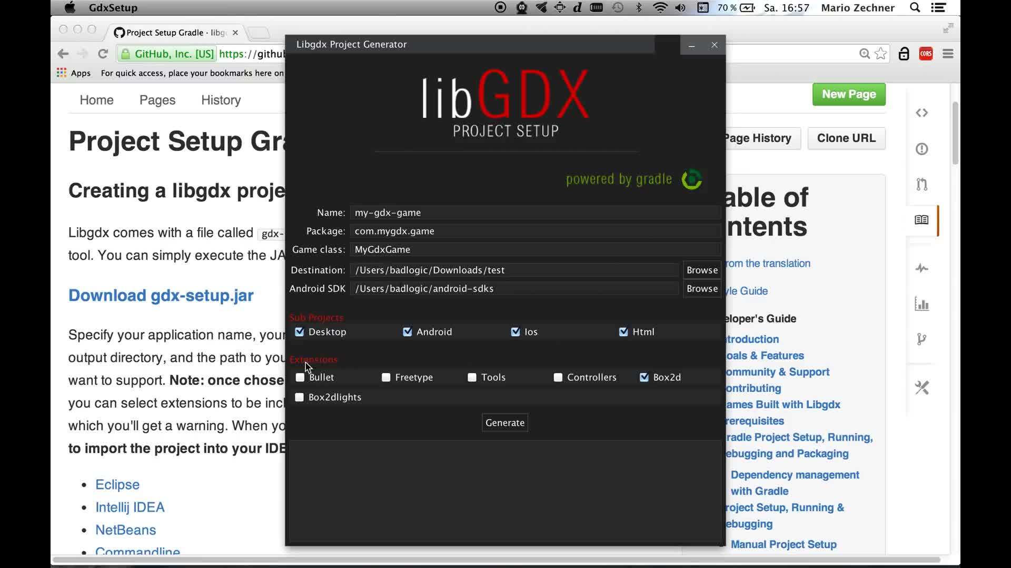Bookmark this page with the star icon

point(880,54)
